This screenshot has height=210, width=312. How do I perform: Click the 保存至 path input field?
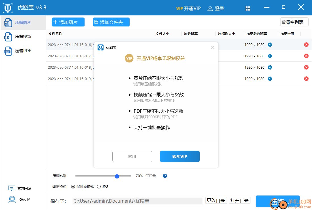click(138, 201)
